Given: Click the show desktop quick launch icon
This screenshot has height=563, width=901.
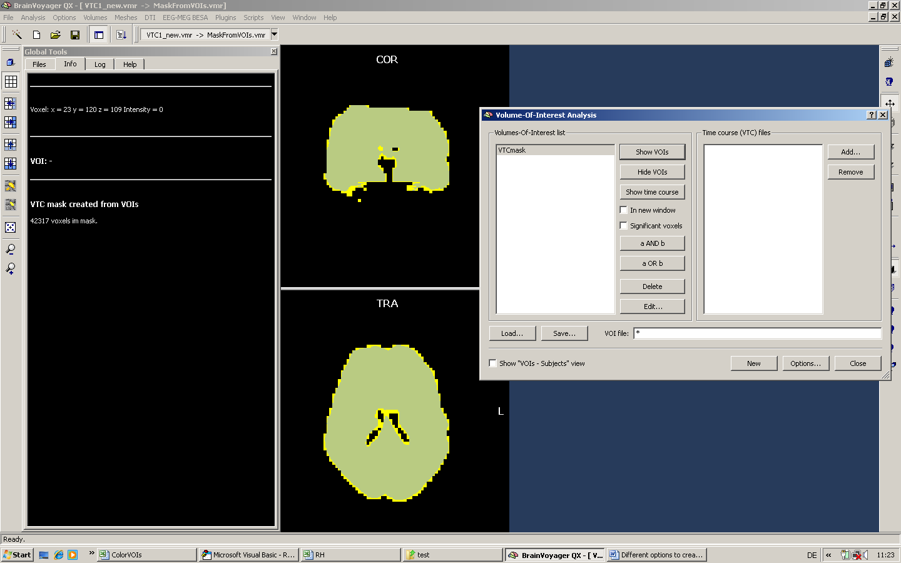Looking at the screenshot, I should coord(44,555).
